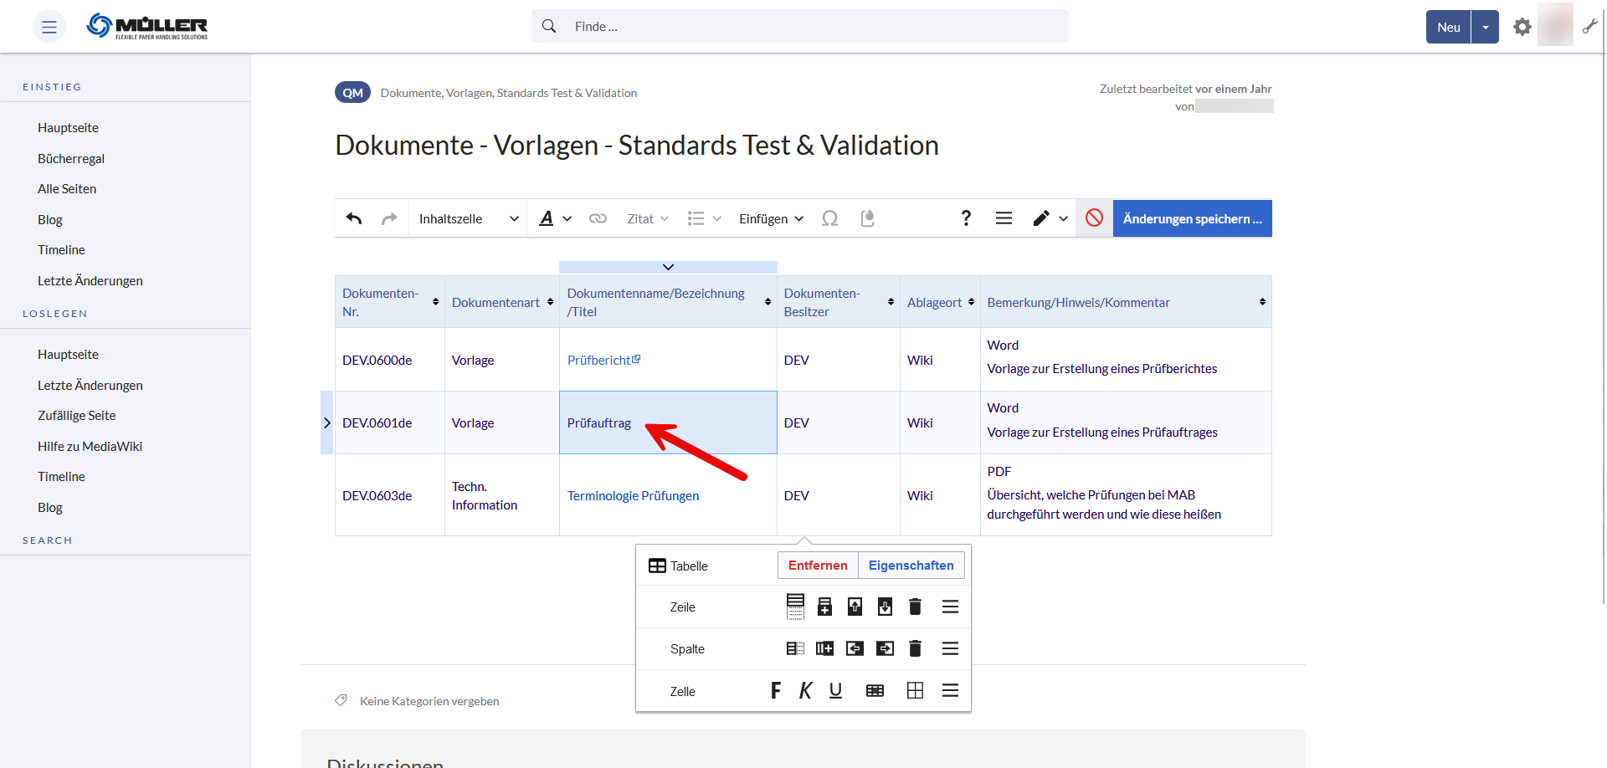Open the Inhaltszelle format dropdown

click(468, 218)
